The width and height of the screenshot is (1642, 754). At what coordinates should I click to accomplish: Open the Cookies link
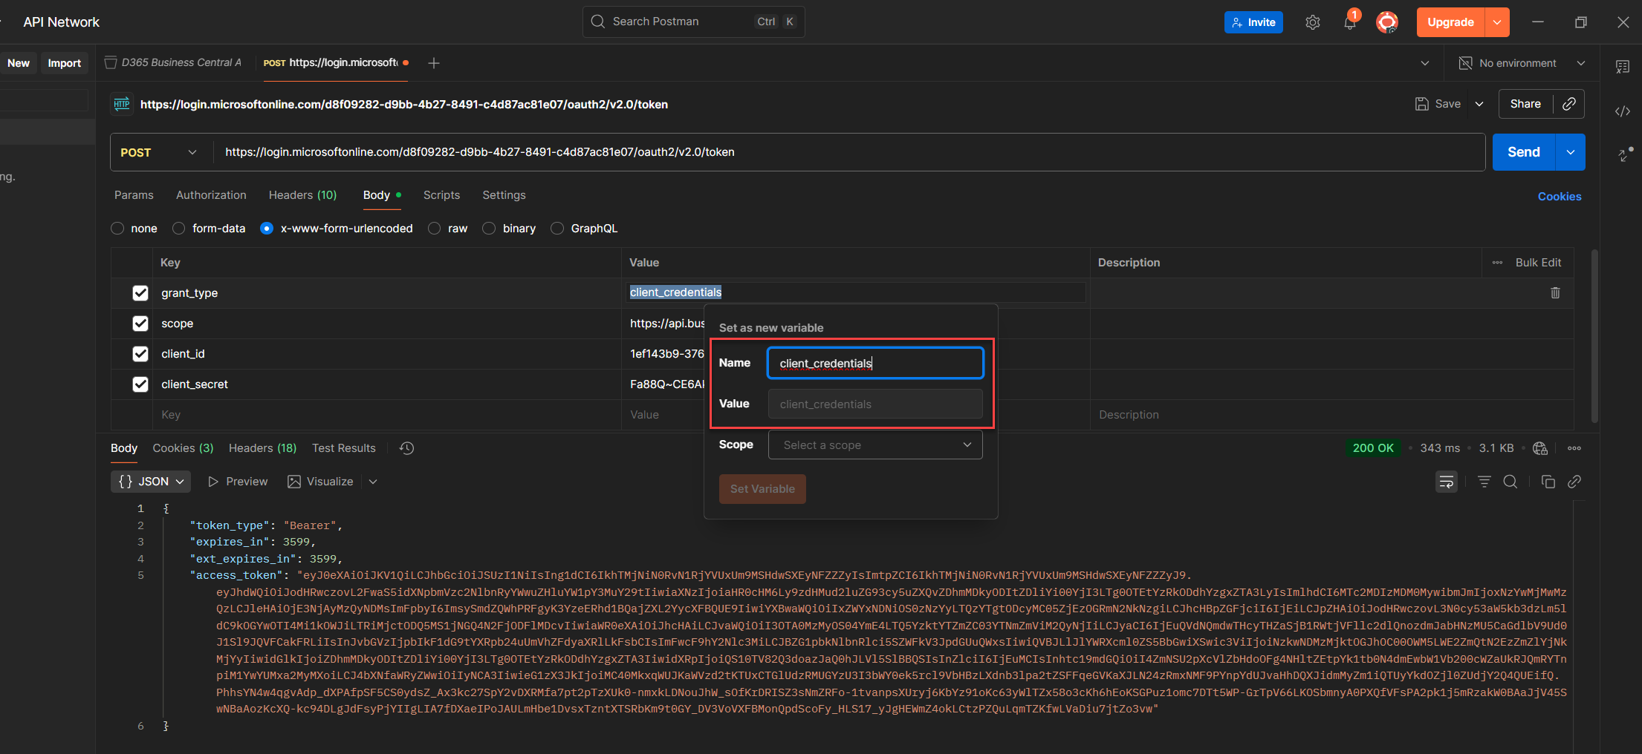click(x=1560, y=197)
